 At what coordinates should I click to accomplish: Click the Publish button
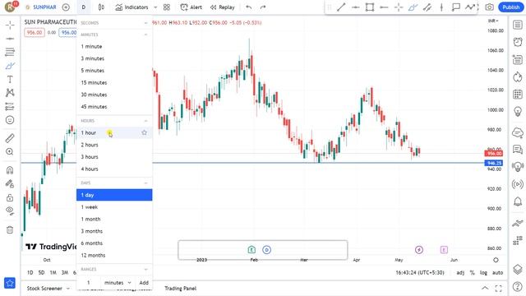pos(511,7)
